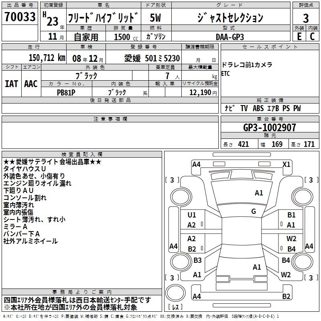Select the evaluation score 3

coord(306,18)
